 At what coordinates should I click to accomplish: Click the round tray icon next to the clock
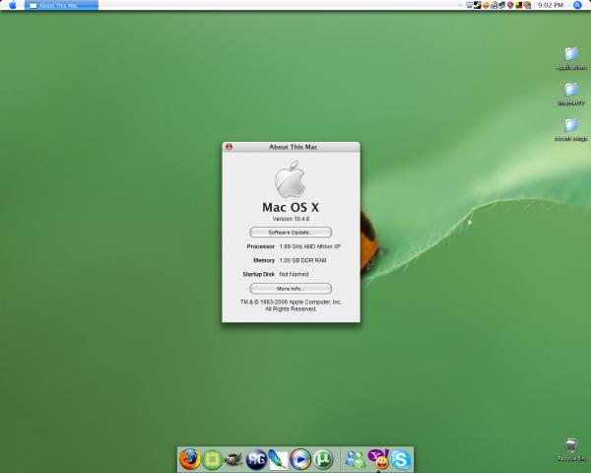pos(527,5)
